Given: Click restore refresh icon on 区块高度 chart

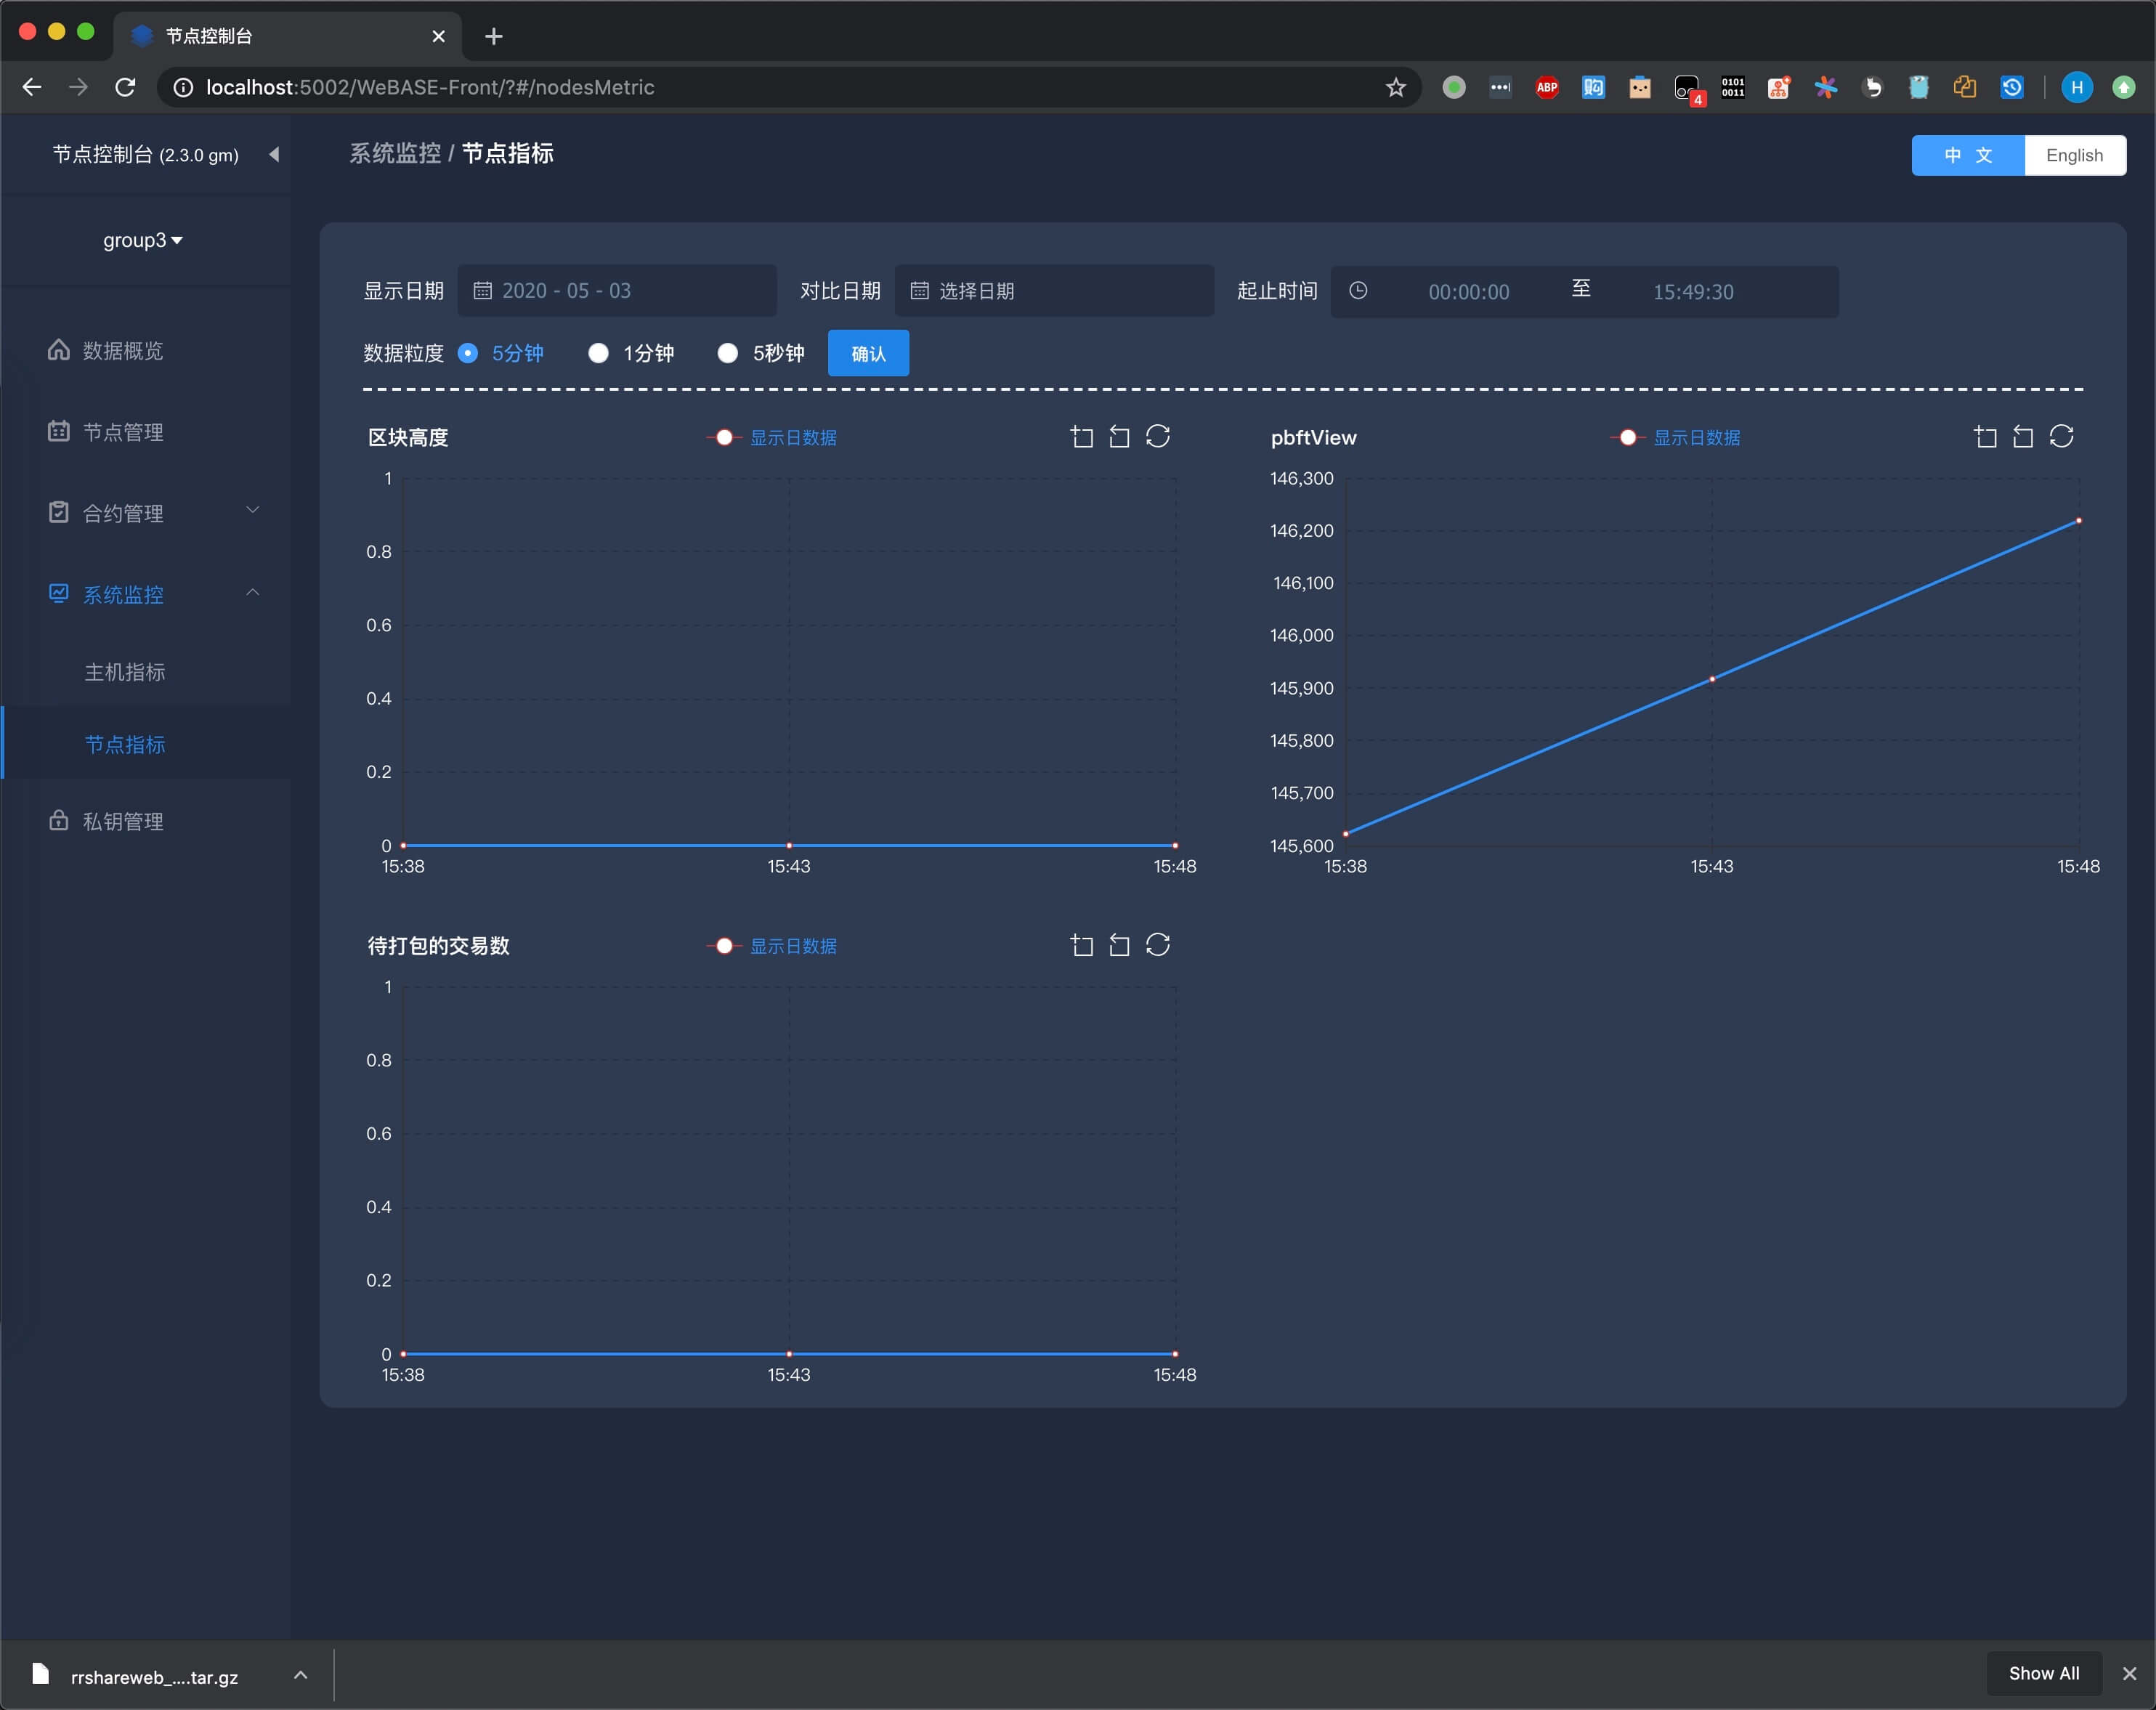Looking at the screenshot, I should click(1158, 437).
